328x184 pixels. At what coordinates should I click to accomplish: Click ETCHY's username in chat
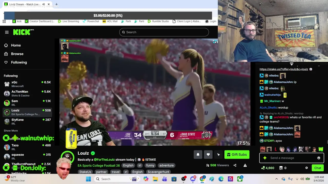[x=269, y=141]
